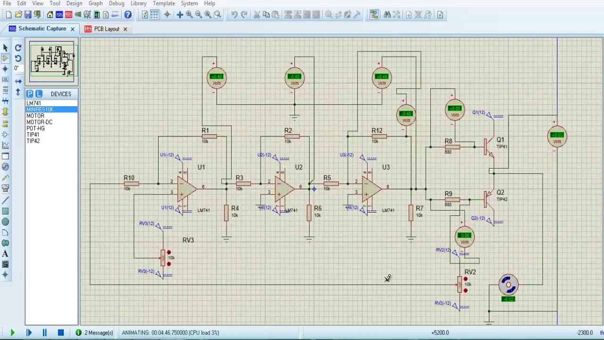
Task: Select LM741 in the devices list
Action: click(x=51, y=103)
